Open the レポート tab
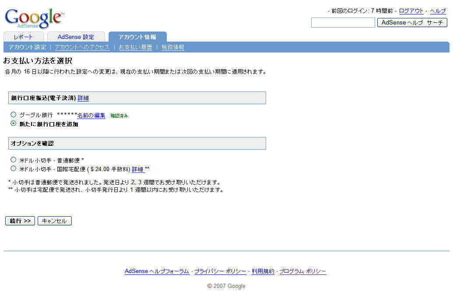Viewport: 453px width, 295px height. (23, 37)
